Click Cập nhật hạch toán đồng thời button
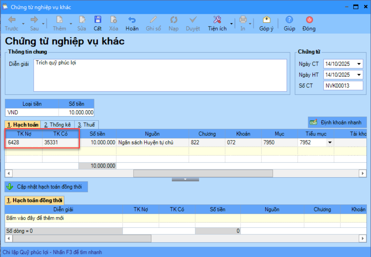 point(46,187)
